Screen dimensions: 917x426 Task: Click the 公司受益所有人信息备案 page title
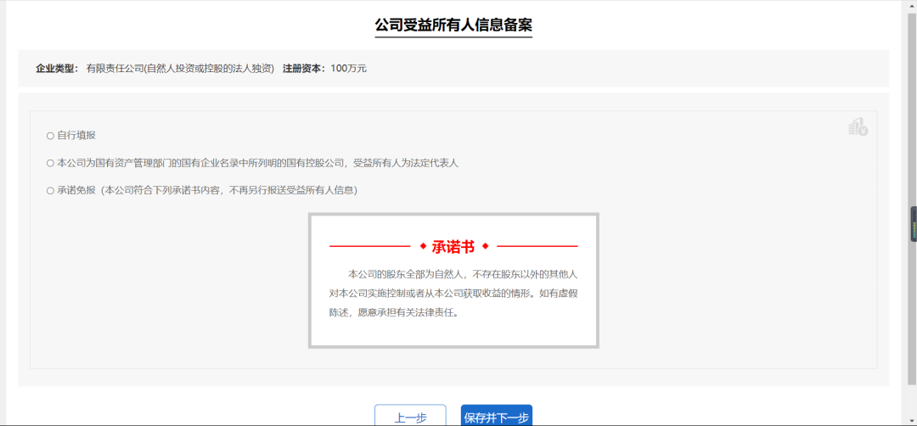453,25
